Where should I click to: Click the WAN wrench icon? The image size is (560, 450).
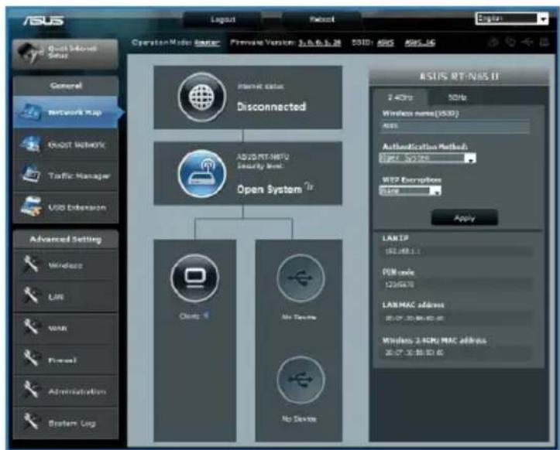(31, 327)
